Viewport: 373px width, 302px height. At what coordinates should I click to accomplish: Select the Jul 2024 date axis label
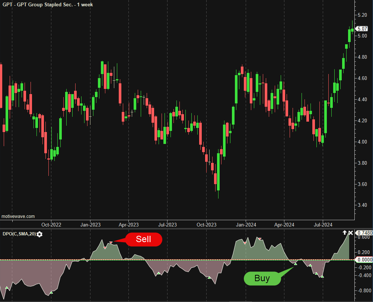pos(322,225)
